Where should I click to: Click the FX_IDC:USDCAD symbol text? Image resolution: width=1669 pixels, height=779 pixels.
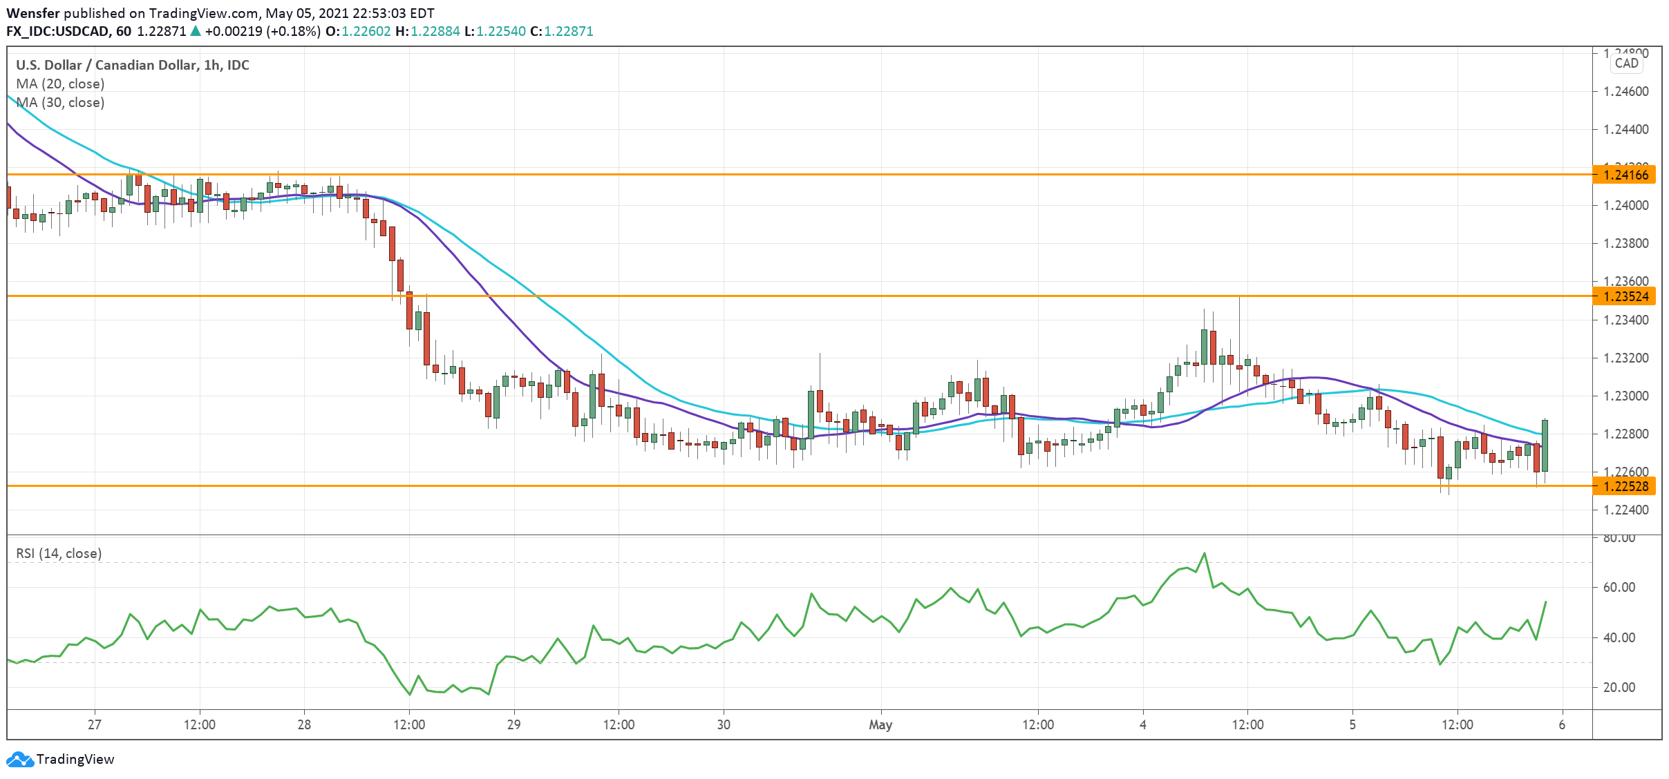click(x=57, y=31)
